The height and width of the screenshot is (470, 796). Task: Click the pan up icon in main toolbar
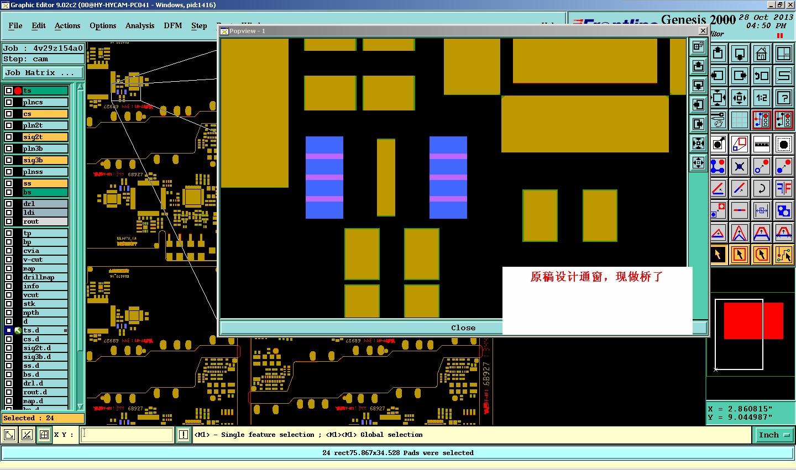(718, 54)
